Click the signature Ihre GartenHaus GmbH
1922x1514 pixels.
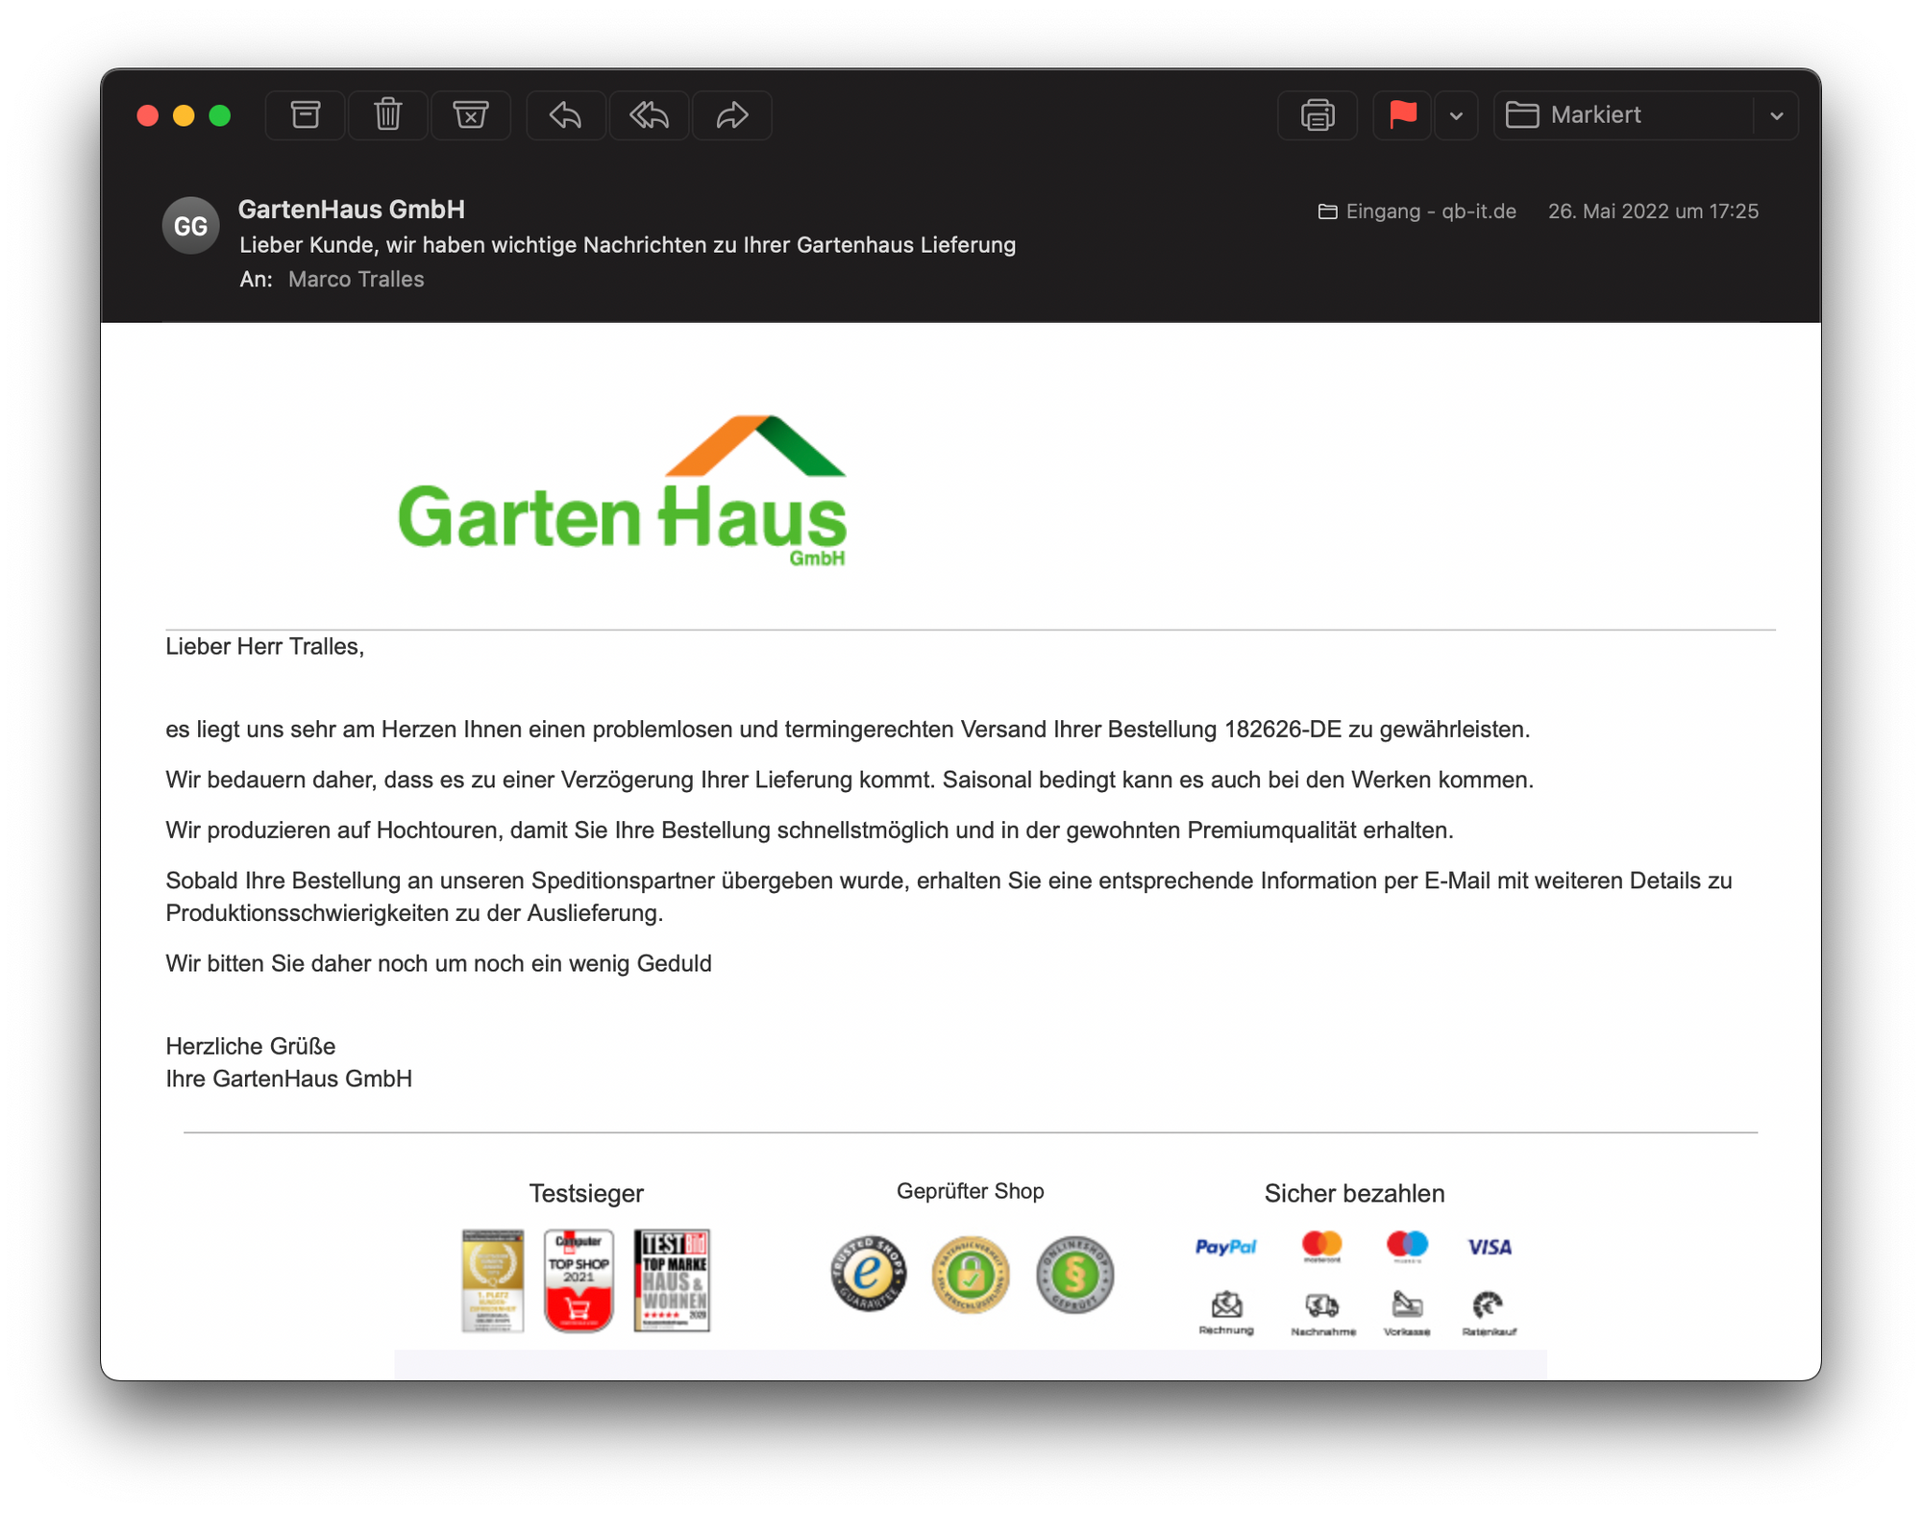pyautogui.click(x=288, y=1079)
